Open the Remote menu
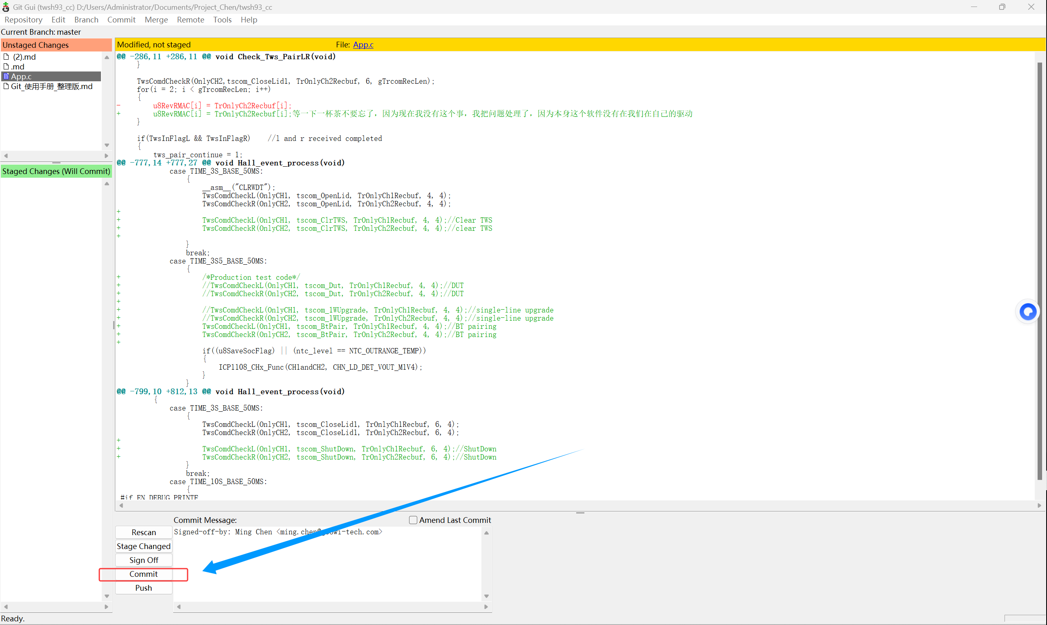 pos(190,20)
